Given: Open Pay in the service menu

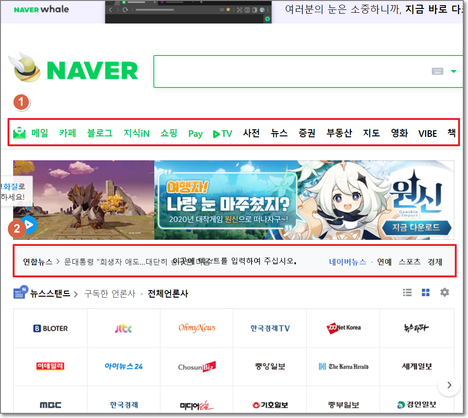Looking at the screenshot, I should point(196,134).
